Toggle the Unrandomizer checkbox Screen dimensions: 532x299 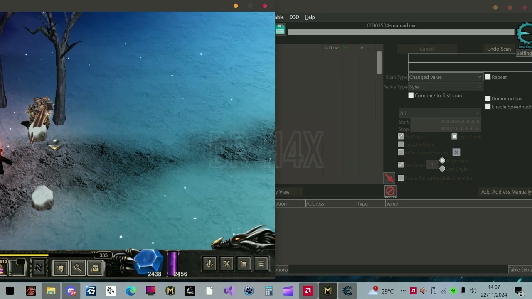488,98
